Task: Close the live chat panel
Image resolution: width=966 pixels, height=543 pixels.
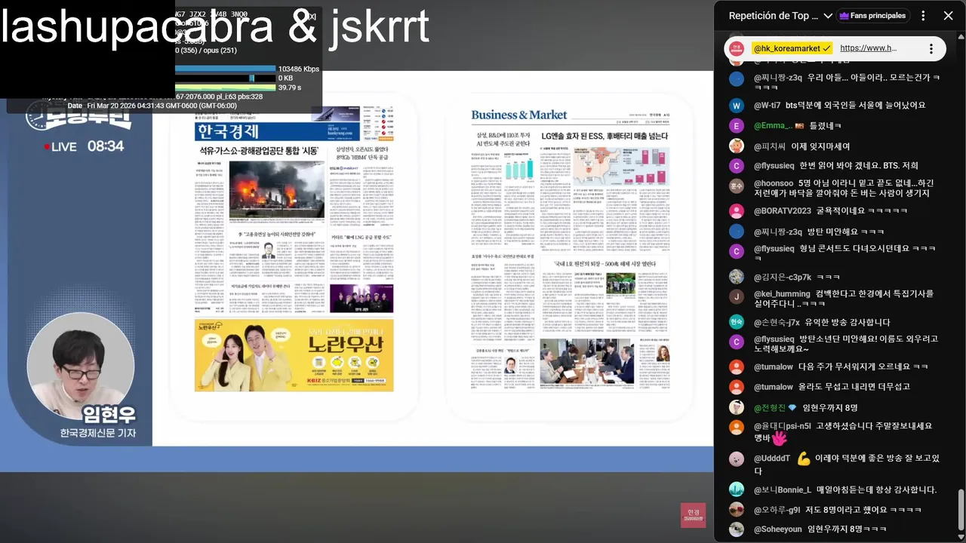Action: 948,16
